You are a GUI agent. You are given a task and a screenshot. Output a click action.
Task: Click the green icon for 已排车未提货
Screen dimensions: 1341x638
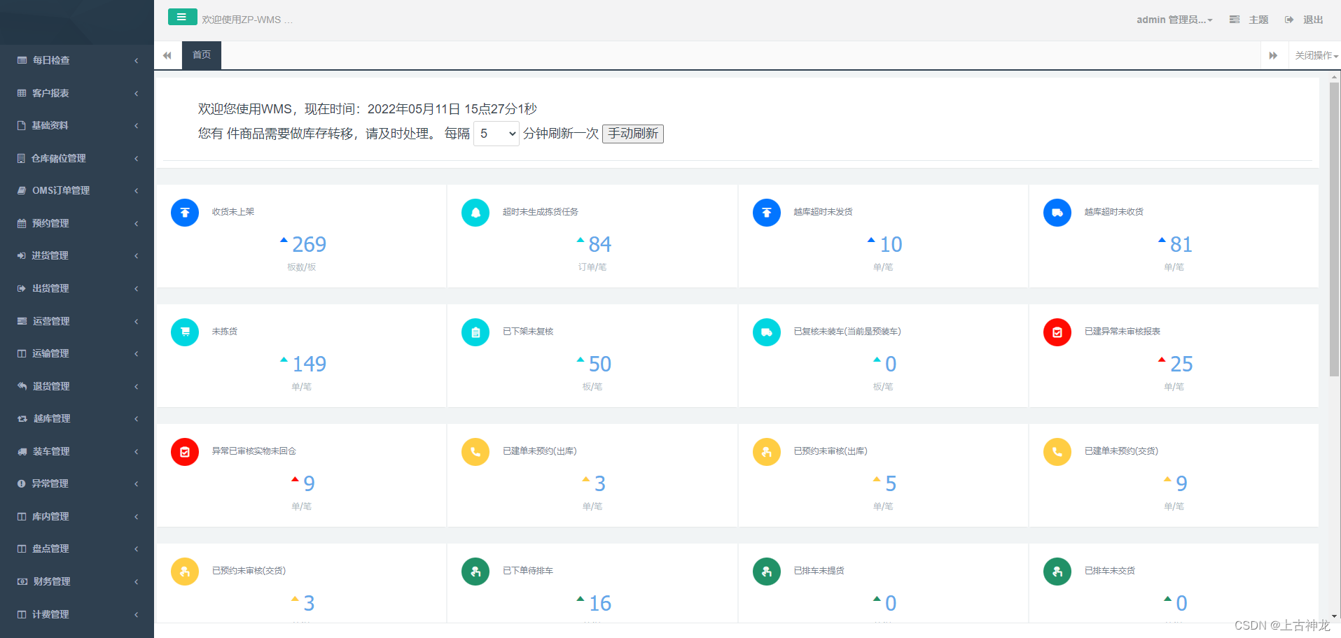767,572
